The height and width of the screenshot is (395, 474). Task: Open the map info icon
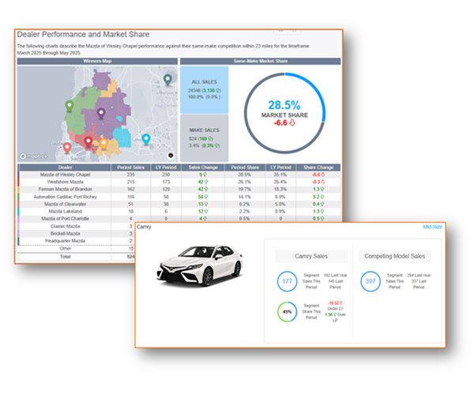(171, 155)
